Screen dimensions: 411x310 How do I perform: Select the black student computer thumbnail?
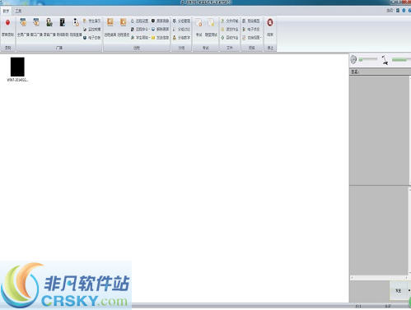point(17,67)
